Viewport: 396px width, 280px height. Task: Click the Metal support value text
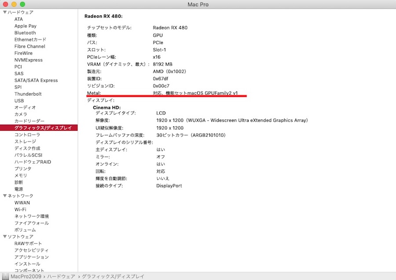[x=195, y=93]
